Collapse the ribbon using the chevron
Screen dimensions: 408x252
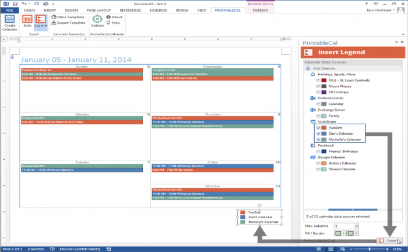pyautogui.click(x=403, y=34)
